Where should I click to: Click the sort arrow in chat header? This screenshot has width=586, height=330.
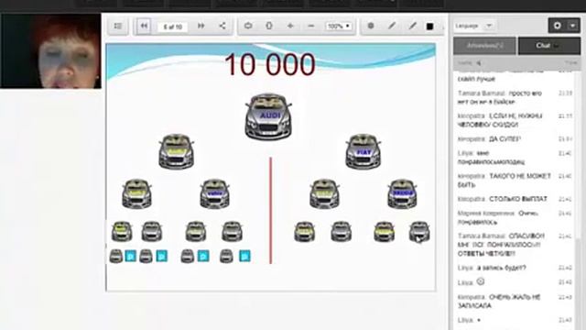[478, 63]
